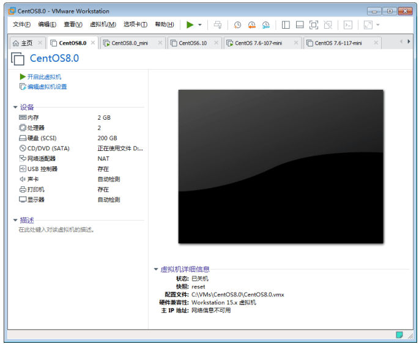The height and width of the screenshot is (344, 419).
Task: Click the CentOS8.0 VM heading icon
Action: coord(18,59)
